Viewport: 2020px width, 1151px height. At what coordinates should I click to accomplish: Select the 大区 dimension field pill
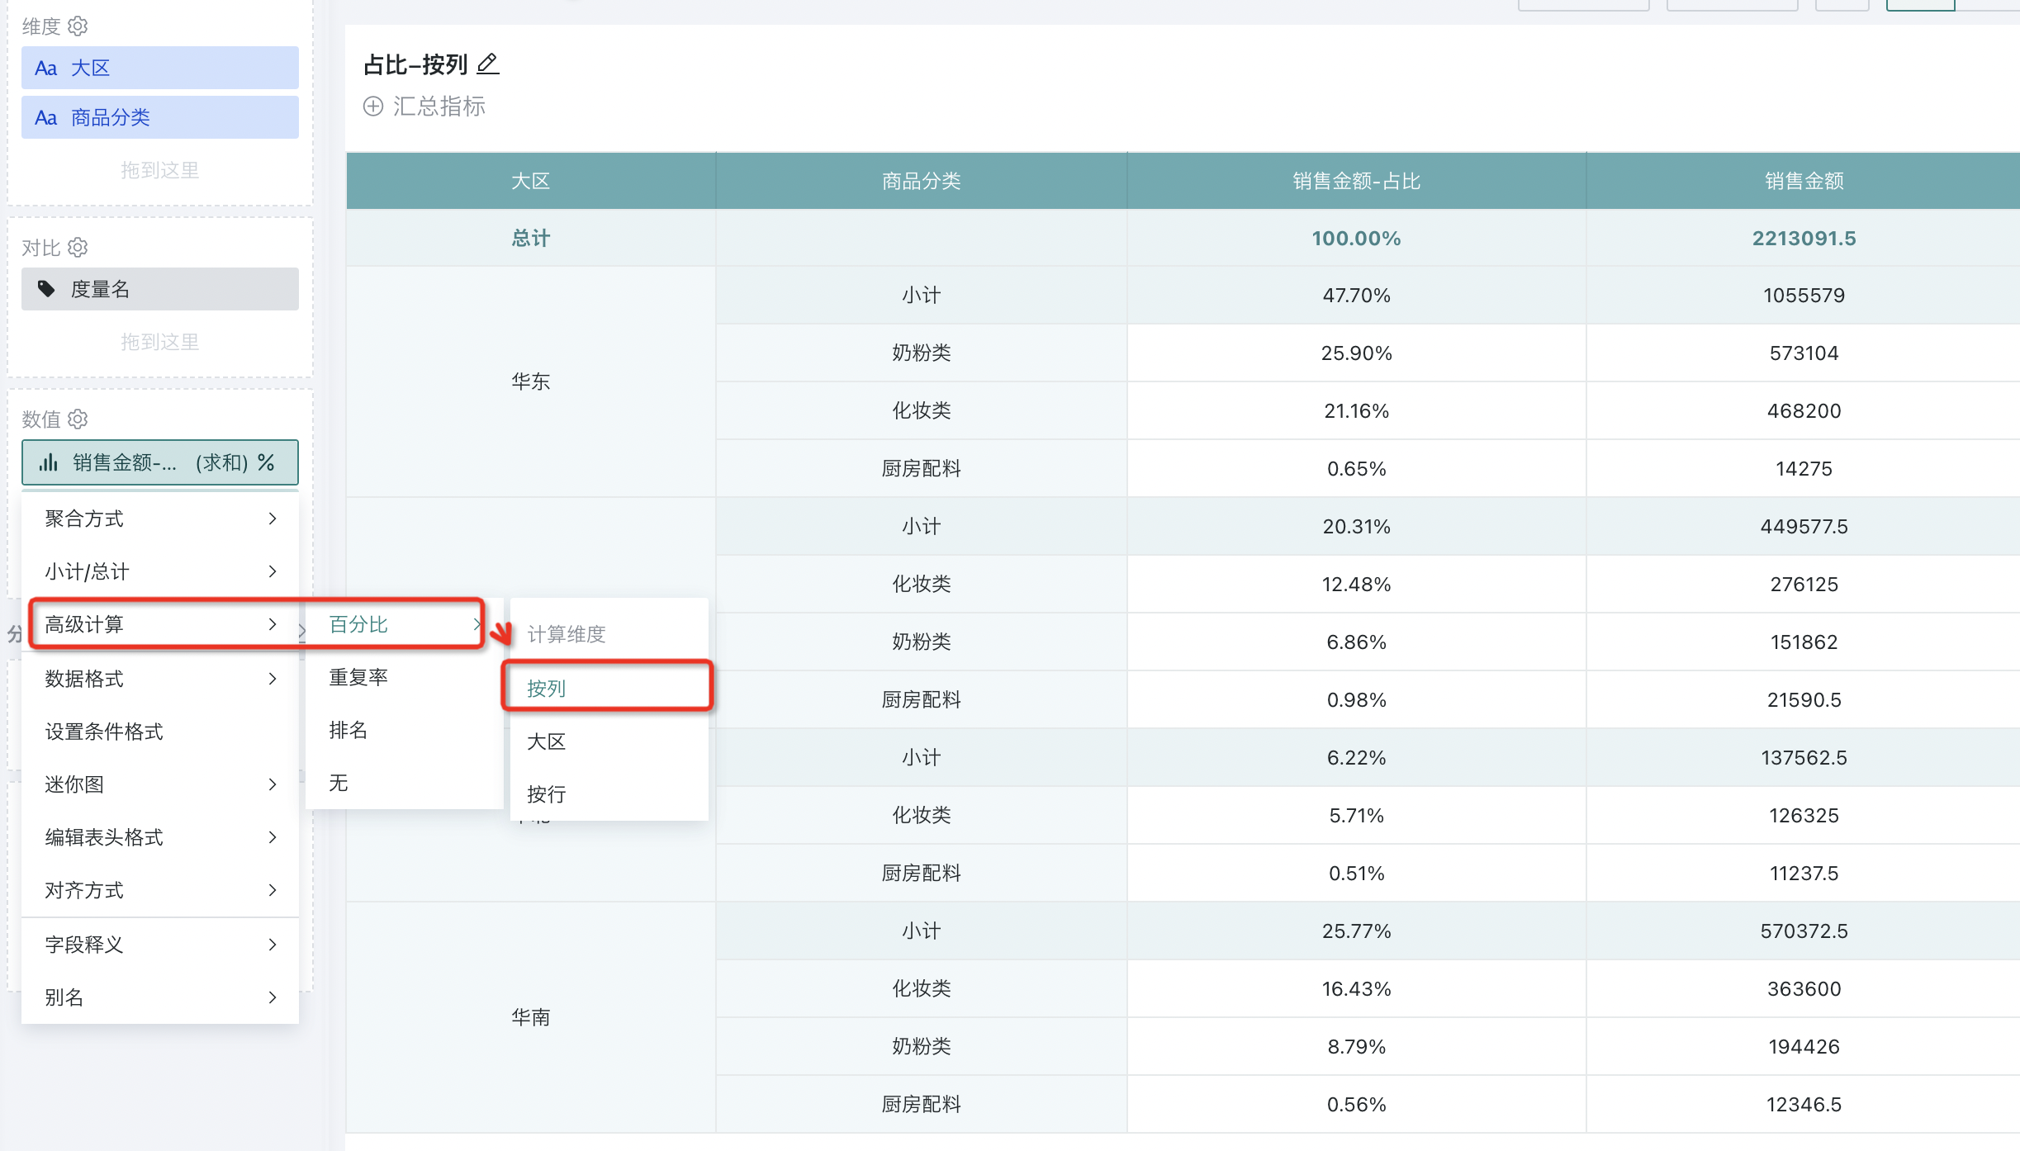[160, 68]
